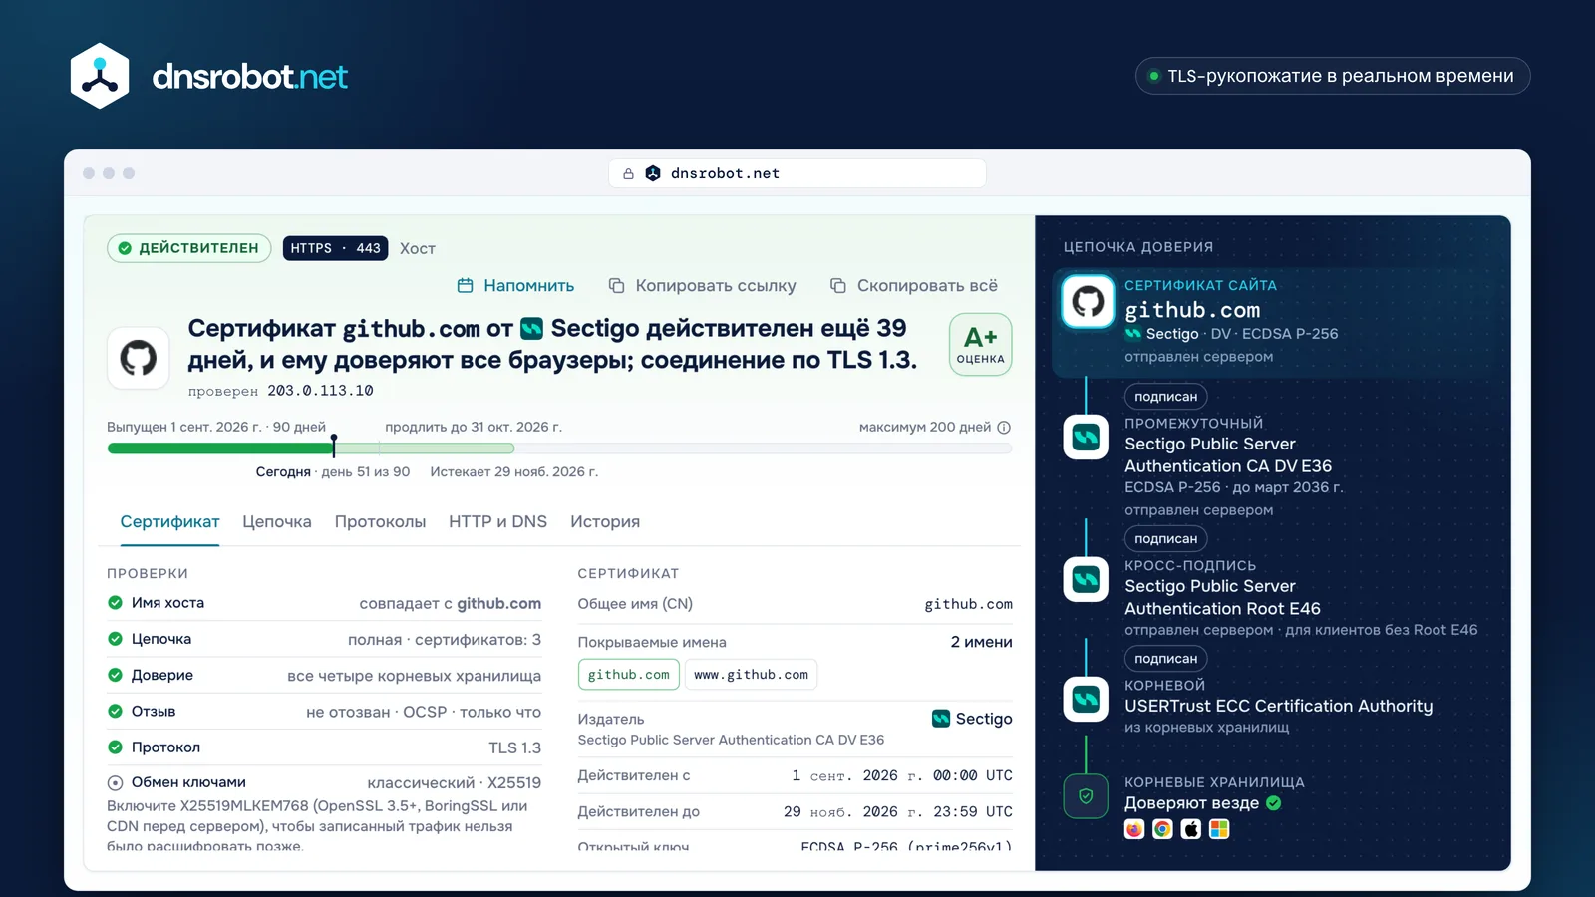This screenshot has width=1595, height=897.
Task: Click the Sectigo icon for Кросс-подпись certificate
Action: (x=1086, y=579)
